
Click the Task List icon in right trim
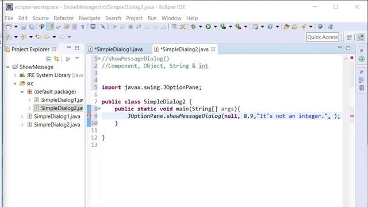[362, 88]
